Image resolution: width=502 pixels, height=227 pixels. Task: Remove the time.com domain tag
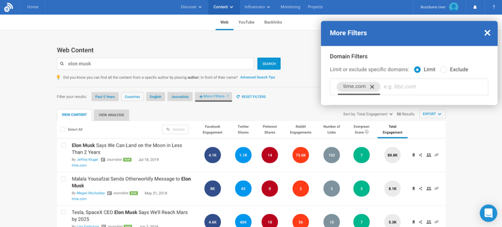(x=372, y=87)
